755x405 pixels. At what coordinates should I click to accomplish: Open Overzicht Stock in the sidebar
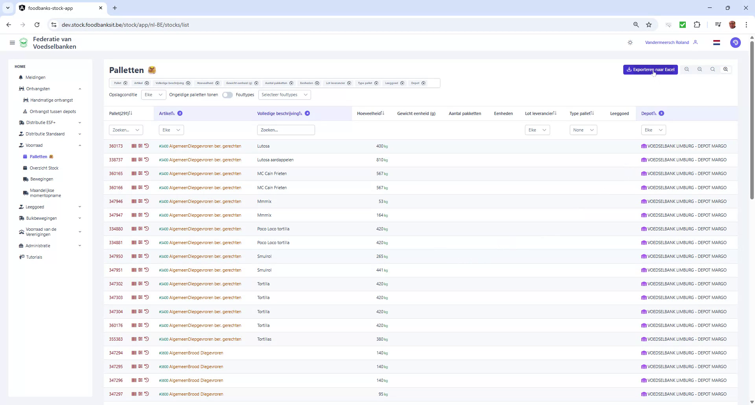point(44,168)
